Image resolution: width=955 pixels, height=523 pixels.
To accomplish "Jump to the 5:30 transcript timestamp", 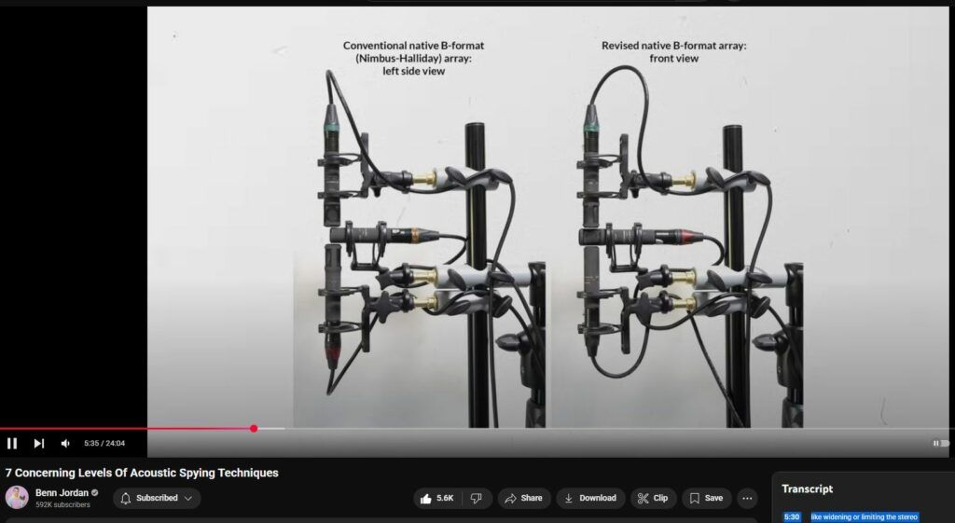I will click(x=792, y=516).
